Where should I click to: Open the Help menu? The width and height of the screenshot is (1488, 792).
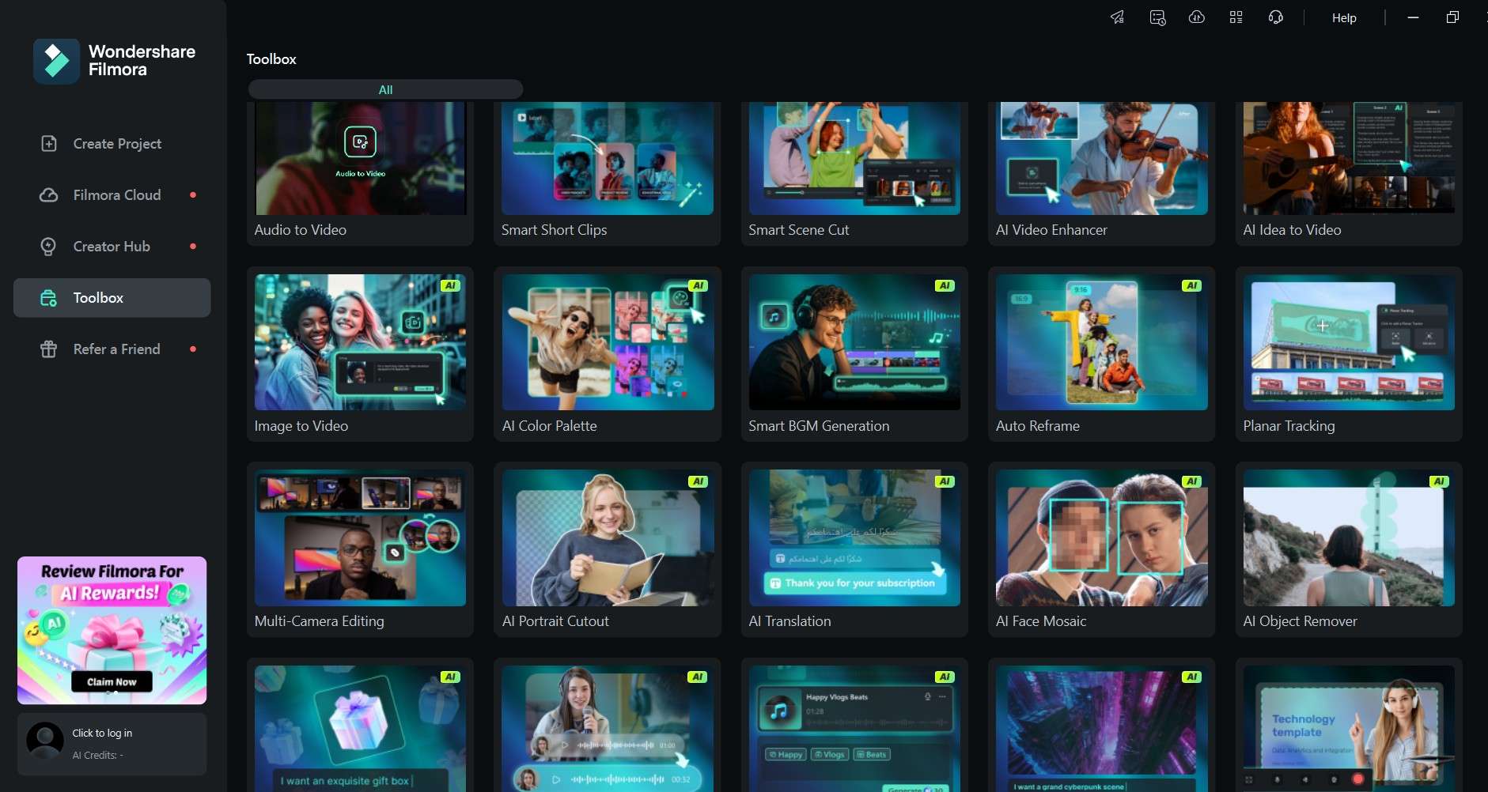[x=1344, y=17]
